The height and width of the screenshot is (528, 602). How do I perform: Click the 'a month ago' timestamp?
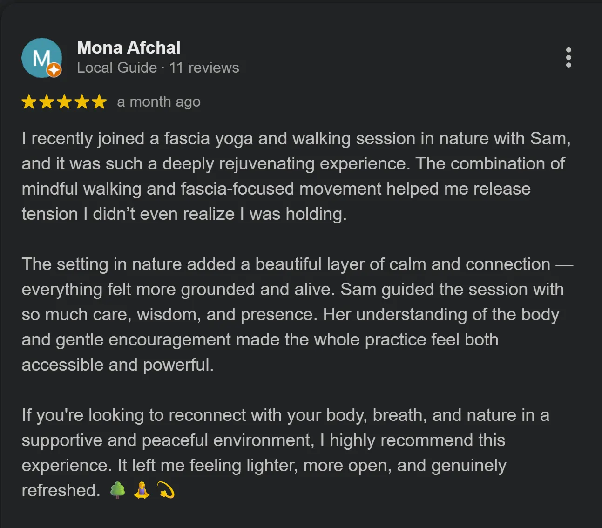click(159, 102)
